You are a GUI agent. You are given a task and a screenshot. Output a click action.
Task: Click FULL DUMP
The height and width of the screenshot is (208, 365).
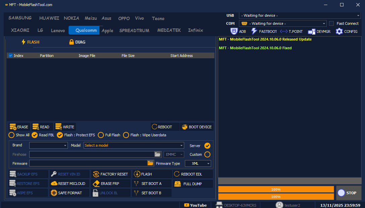tap(193, 184)
